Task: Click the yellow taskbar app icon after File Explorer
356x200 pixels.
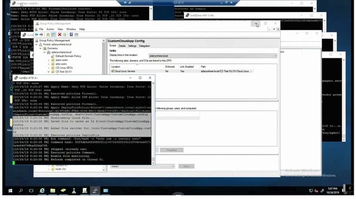Action: (63, 191)
